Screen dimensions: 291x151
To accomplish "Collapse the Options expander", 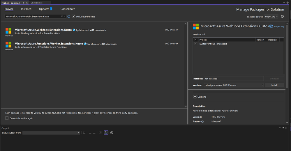I will [195, 97].
